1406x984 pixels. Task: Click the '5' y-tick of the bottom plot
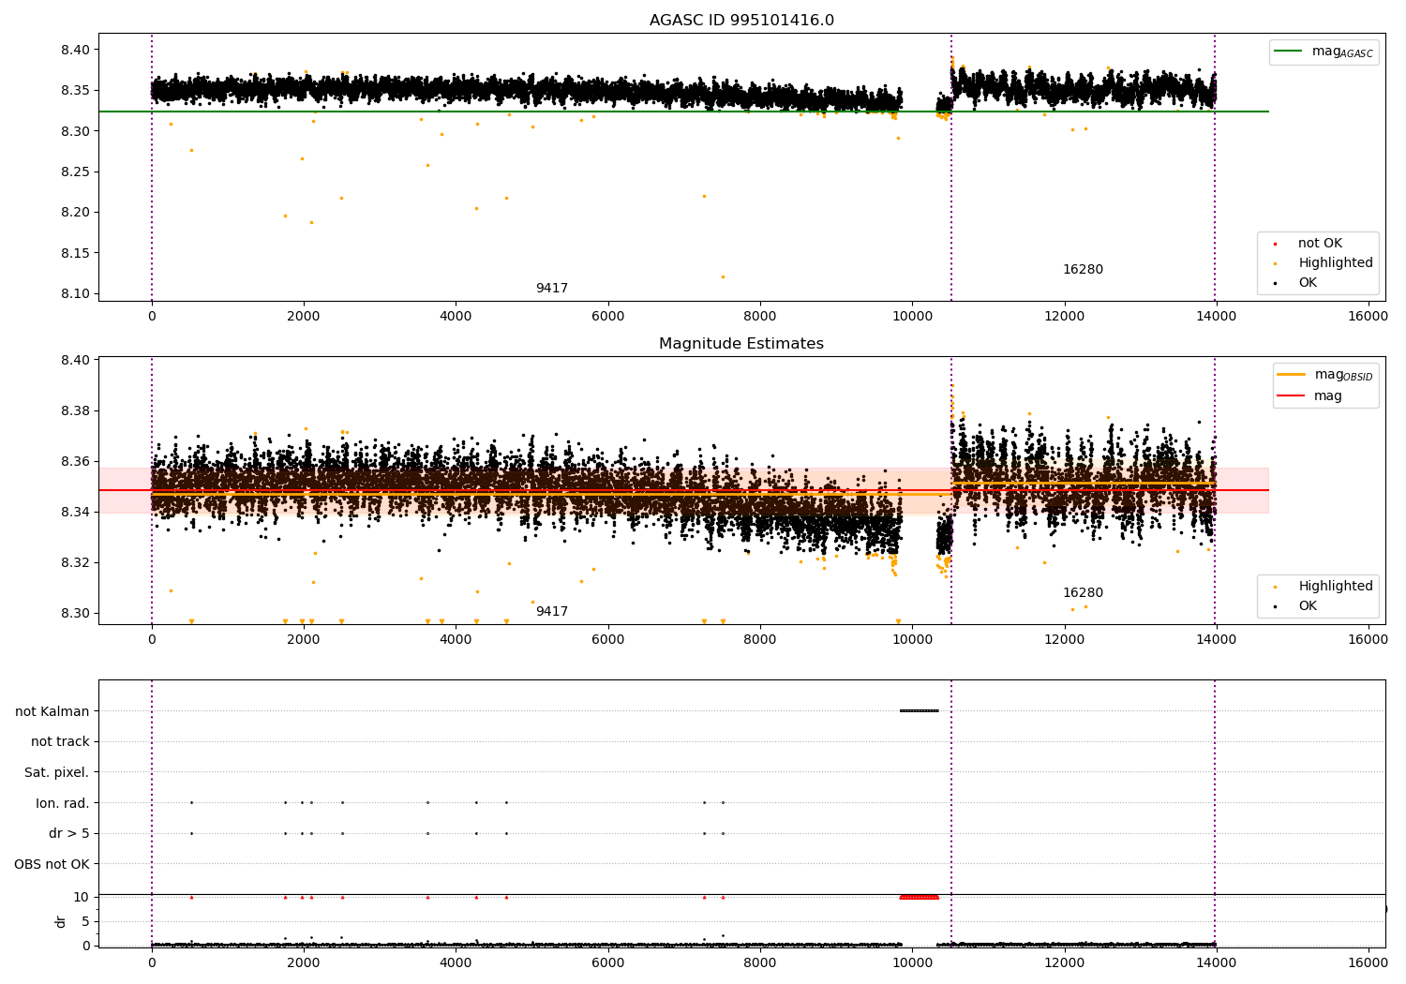click(x=85, y=921)
